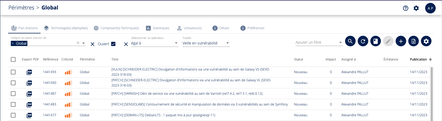Click the refresh action plans button
Image resolution: width=442 pixels, height=121 pixels.
click(363, 41)
